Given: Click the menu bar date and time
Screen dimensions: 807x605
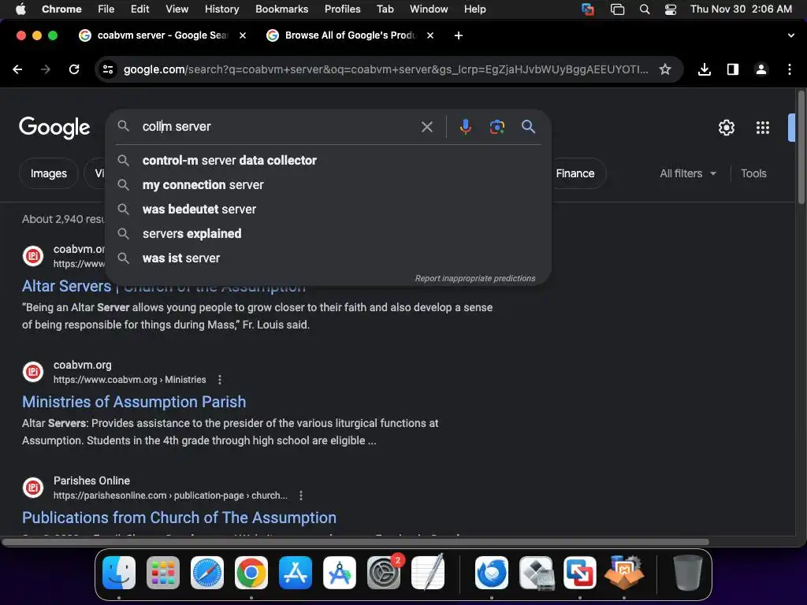Looking at the screenshot, I should 741,9.
